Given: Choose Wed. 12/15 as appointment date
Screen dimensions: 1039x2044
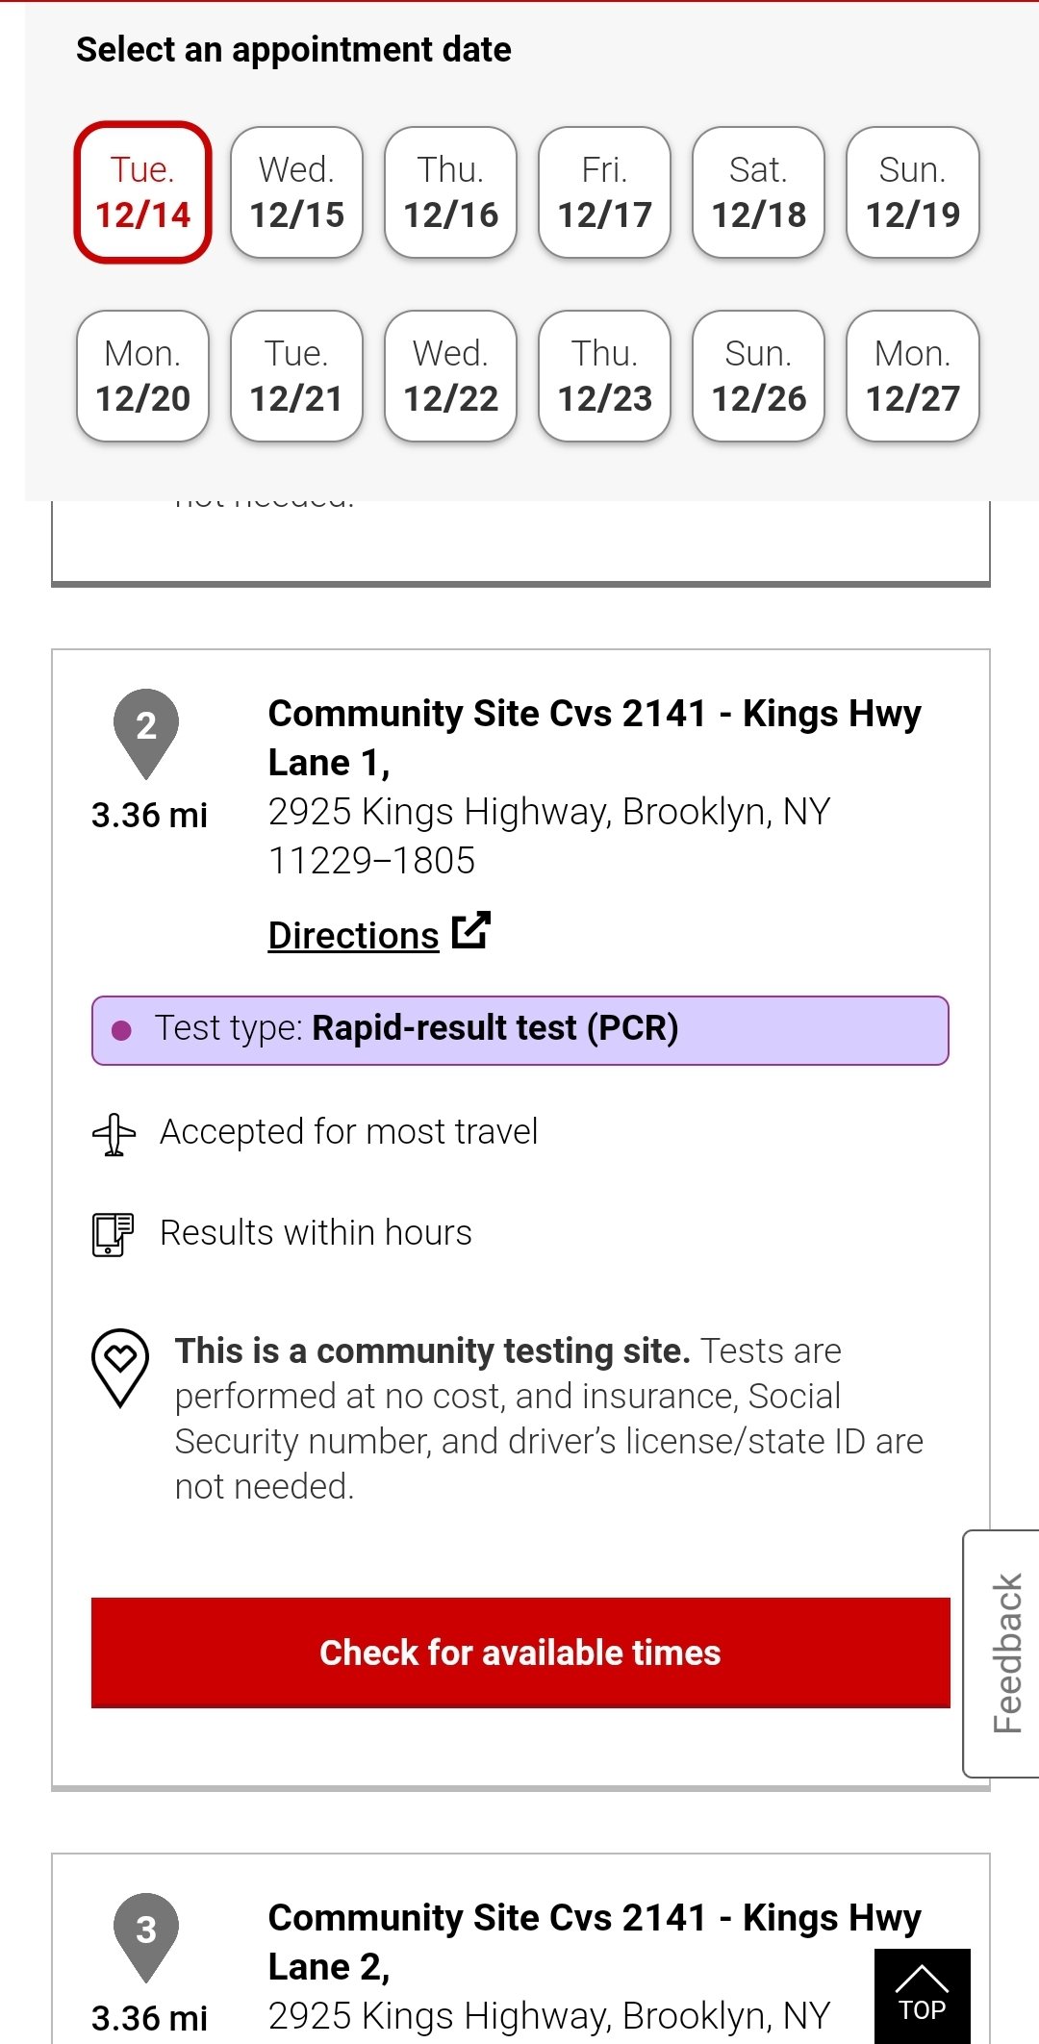Looking at the screenshot, I should point(296,191).
